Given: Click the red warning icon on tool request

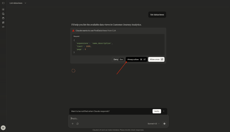Looking at the screenshot, I should coord(73,31).
